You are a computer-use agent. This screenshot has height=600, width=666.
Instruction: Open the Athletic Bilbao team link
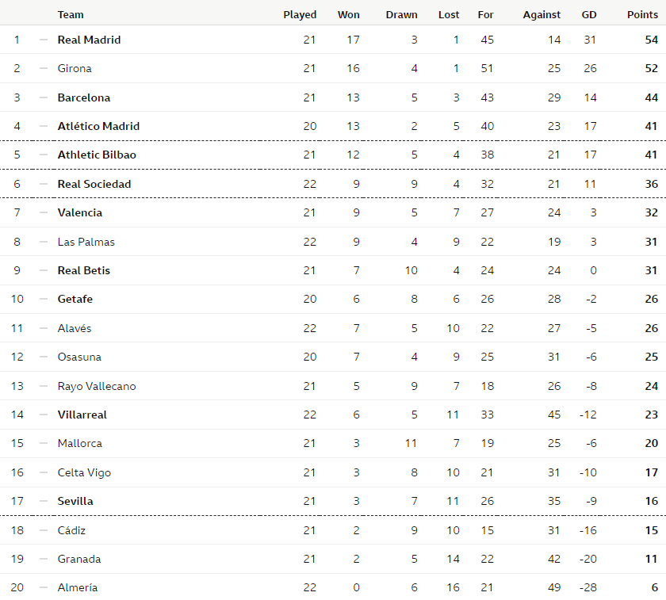pos(97,155)
